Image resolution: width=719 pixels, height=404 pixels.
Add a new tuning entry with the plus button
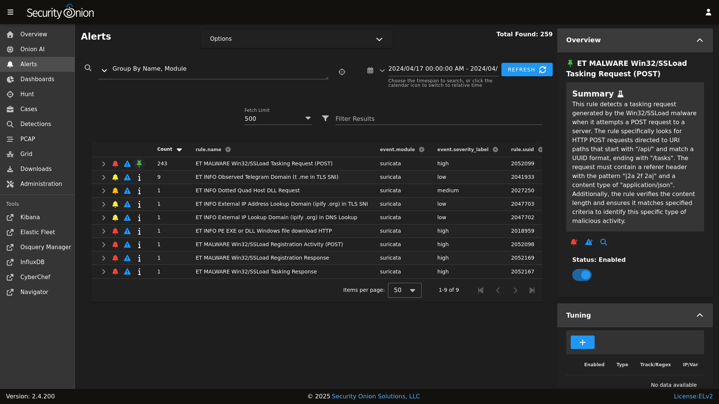coord(582,342)
